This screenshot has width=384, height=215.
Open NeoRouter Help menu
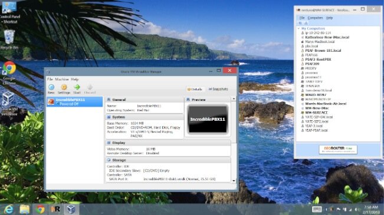click(x=329, y=18)
